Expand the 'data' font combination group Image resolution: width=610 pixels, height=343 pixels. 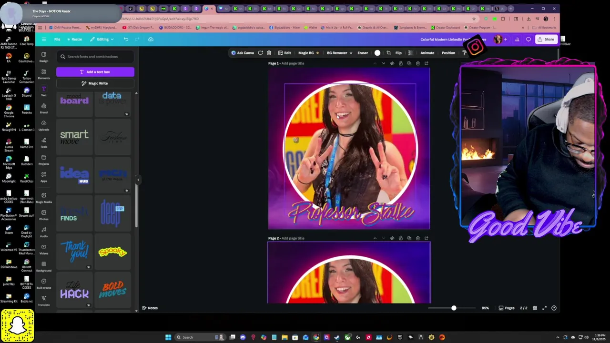126,114
